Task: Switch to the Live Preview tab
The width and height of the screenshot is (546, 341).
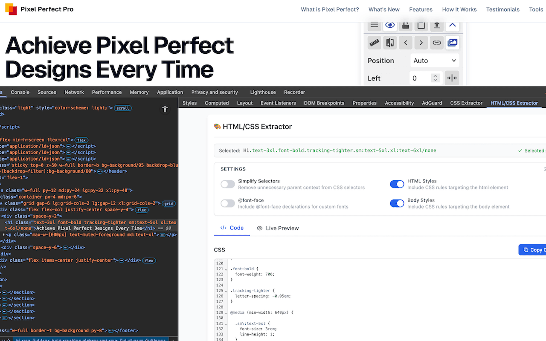Action: [278, 228]
